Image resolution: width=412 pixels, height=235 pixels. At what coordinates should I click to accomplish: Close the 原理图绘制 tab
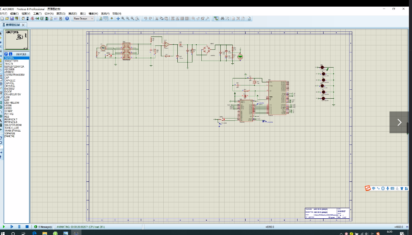tap(23, 25)
